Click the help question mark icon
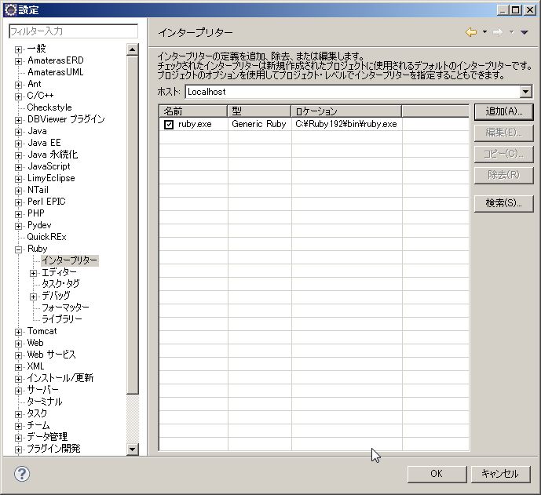 pyautogui.click(x=22, y=474)
